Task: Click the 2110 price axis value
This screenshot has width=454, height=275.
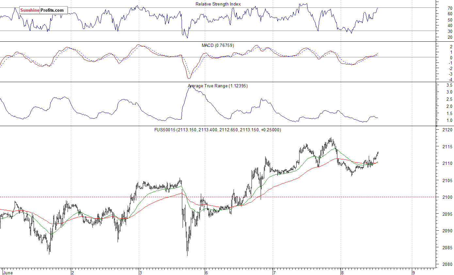Action: tap(447, 164)
